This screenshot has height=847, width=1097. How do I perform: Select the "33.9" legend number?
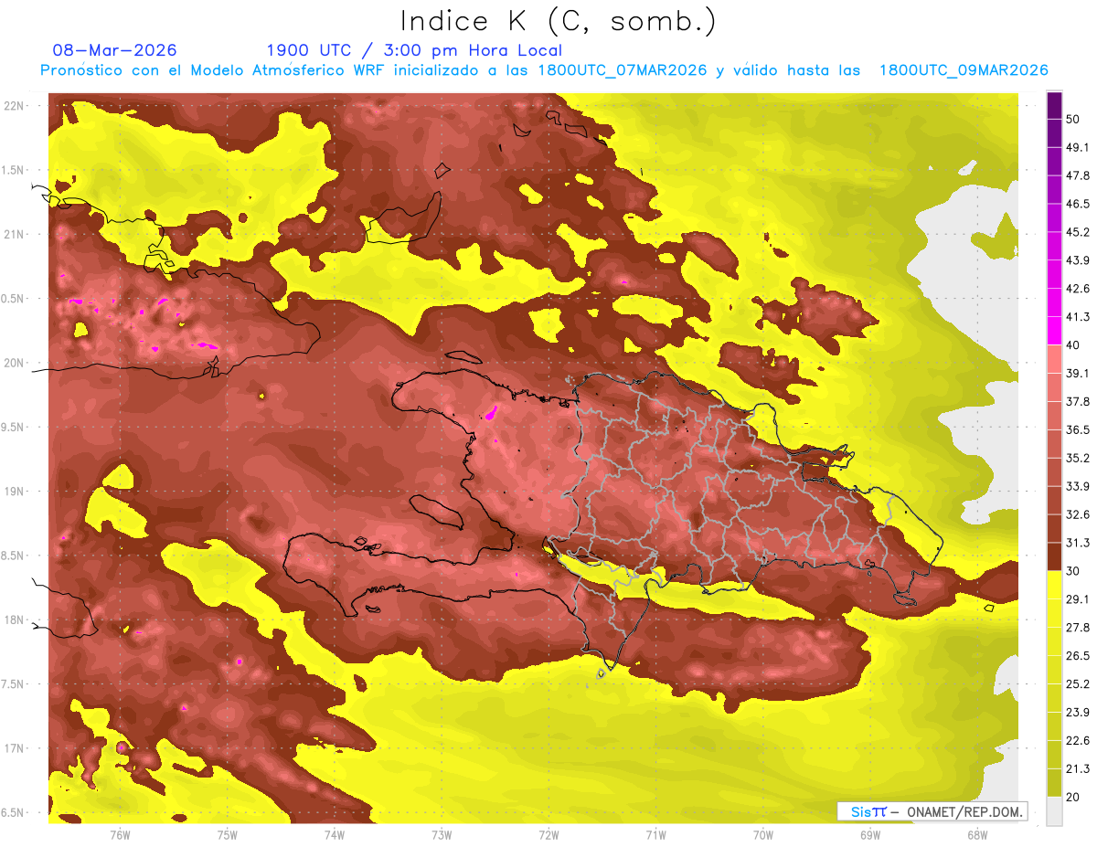1078,486
